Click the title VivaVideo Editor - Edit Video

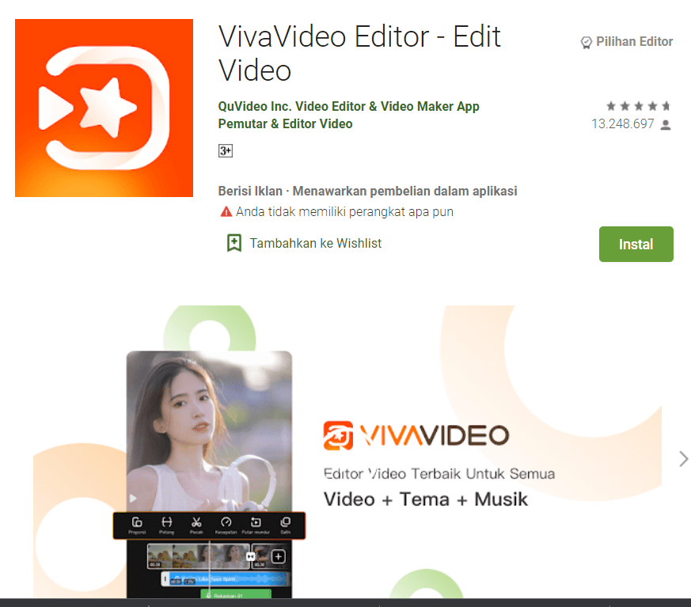359,53
